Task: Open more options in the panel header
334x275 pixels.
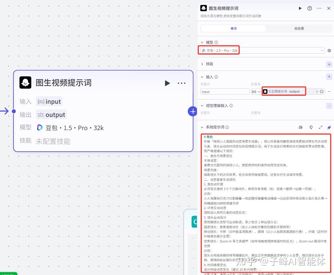Action: pyautogui.click(x=319, y=8)
